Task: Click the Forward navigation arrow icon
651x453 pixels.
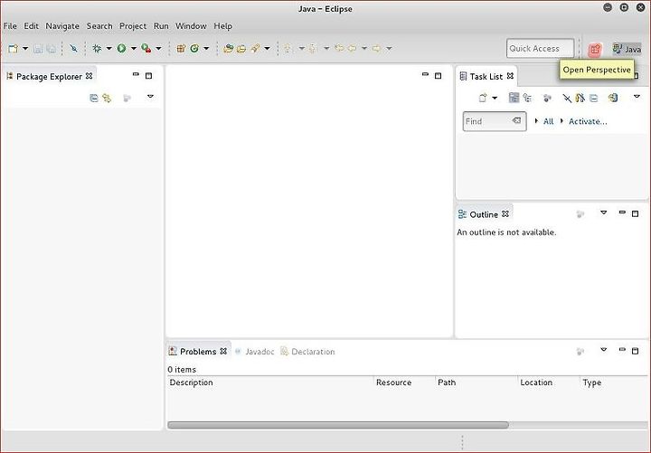Action: point(376,49)
